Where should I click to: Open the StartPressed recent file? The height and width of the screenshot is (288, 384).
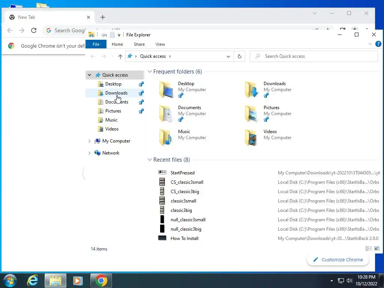tap(183, 173)
